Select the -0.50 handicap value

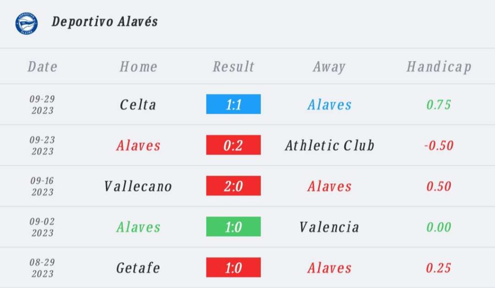(x=439, y=145)
